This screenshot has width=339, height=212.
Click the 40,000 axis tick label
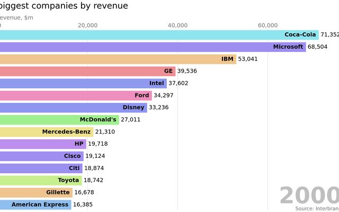[x=177, y=25]
